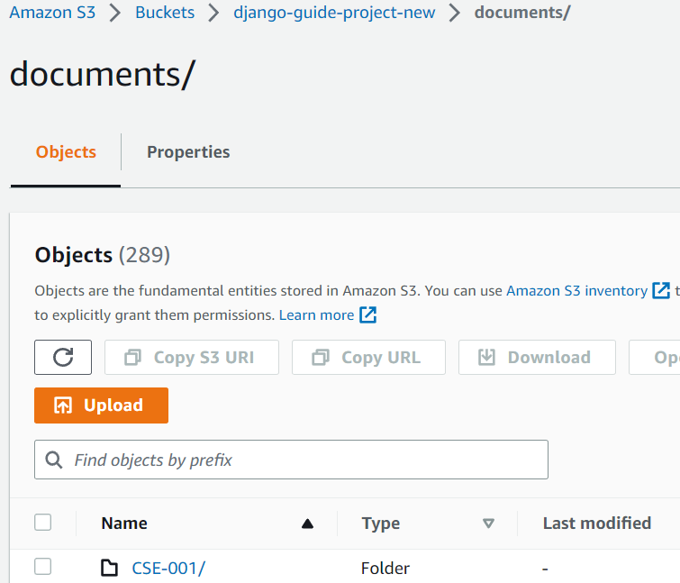Click the copy icon in Copy S3 URI
The width and height of the screenshot is (680, 583).
(132, 358)
